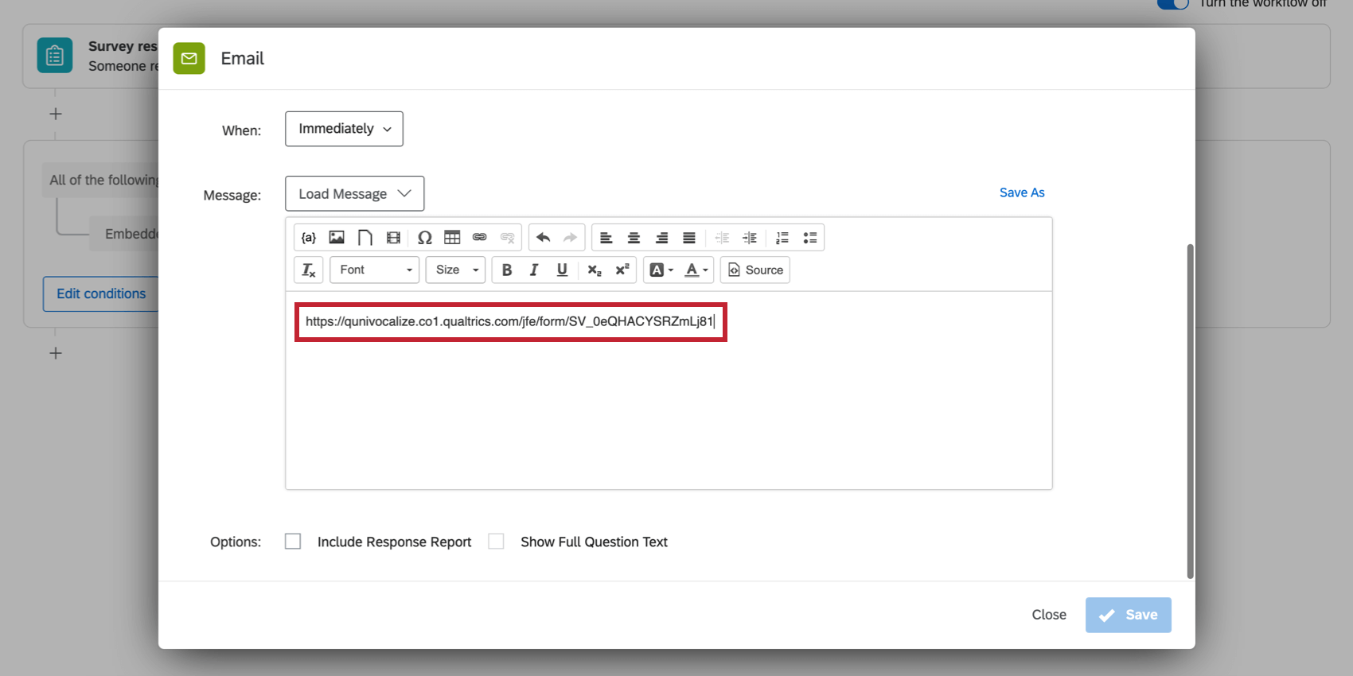Open the text background color picker
The image size is (1353, 676).
point(661,270)
